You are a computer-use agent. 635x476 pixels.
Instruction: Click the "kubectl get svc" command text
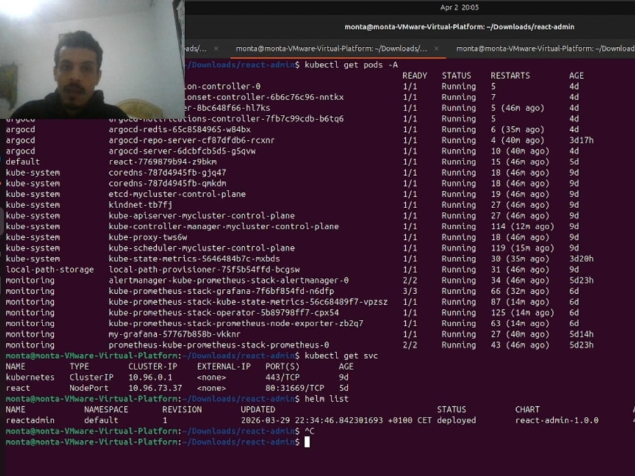tap(341, 356)
